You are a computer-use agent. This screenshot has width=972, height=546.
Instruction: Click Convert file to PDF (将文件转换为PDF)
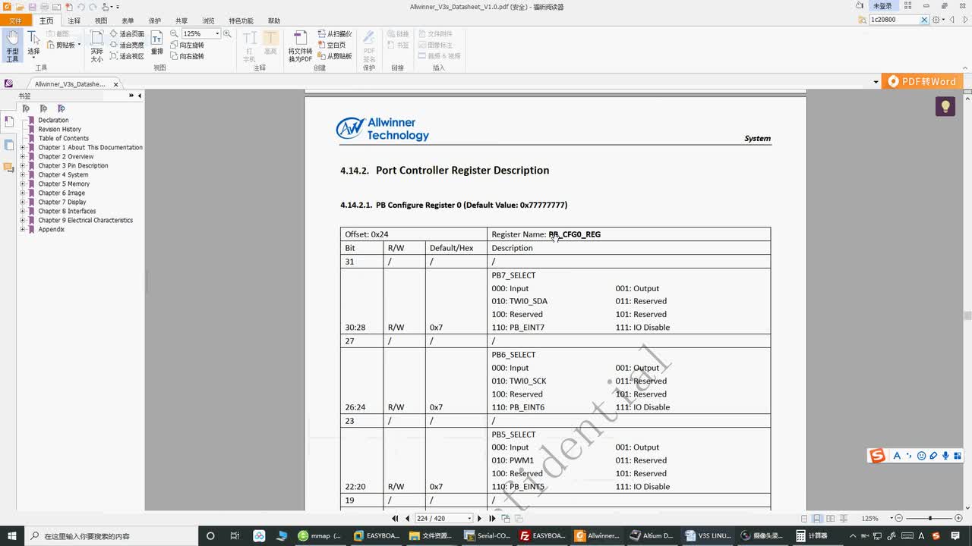[300, 45]
